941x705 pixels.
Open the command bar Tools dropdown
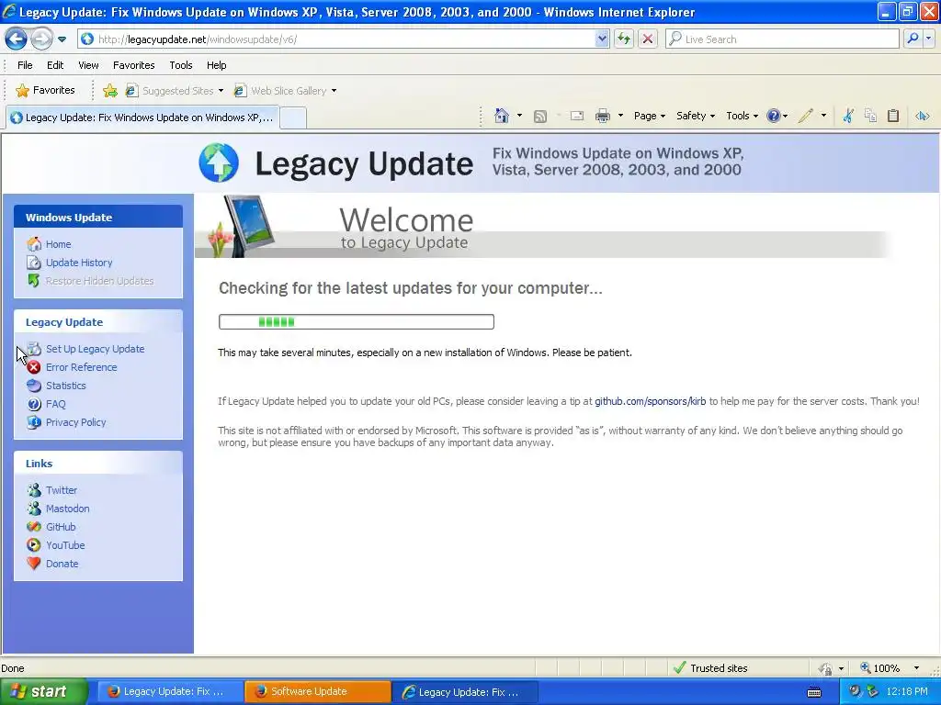pos(742,116)
